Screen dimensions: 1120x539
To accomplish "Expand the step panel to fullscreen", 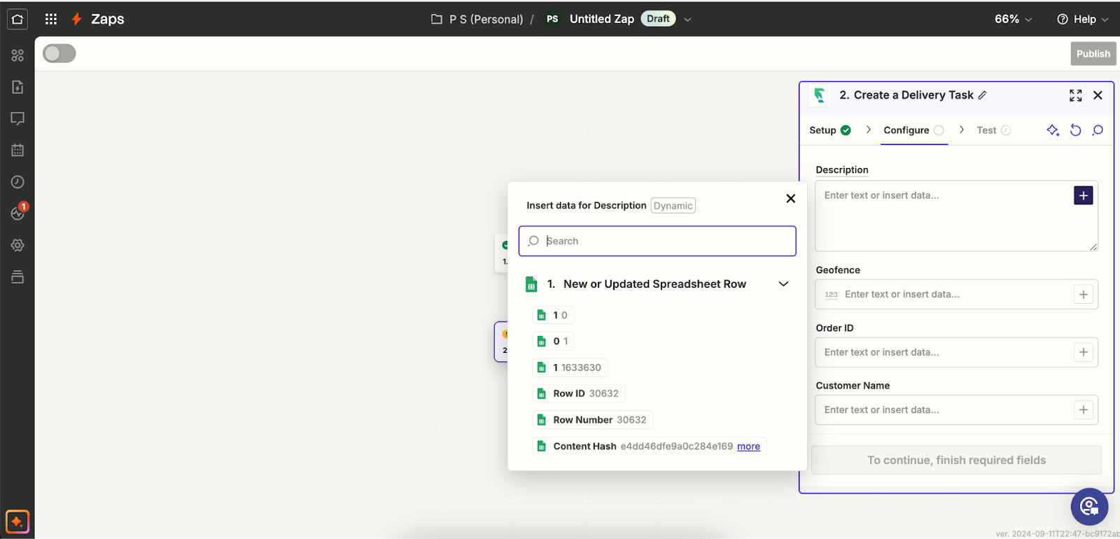I will [1076, 95].
